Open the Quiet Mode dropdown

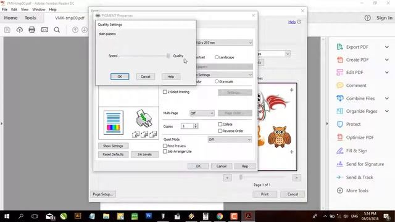click(x=230, y=139)
